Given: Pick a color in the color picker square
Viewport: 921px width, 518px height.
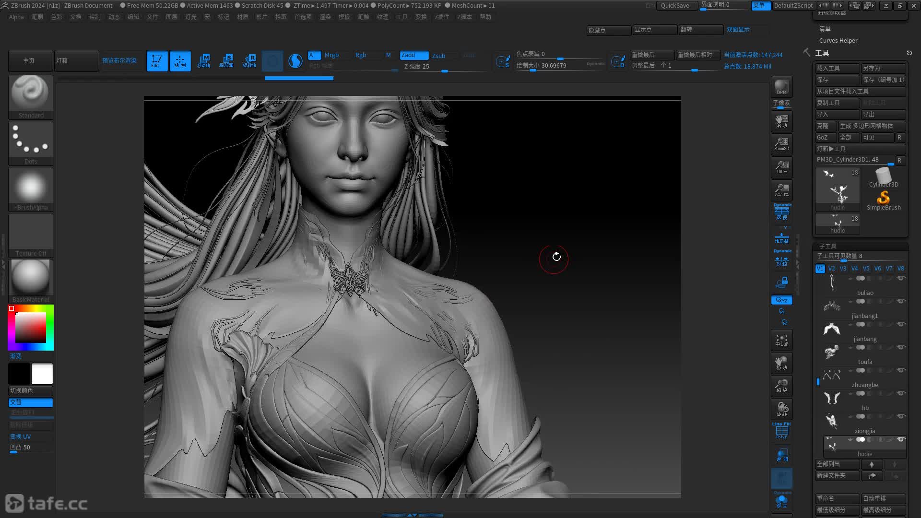Looking at the screenshot, I should coord(31,328).
